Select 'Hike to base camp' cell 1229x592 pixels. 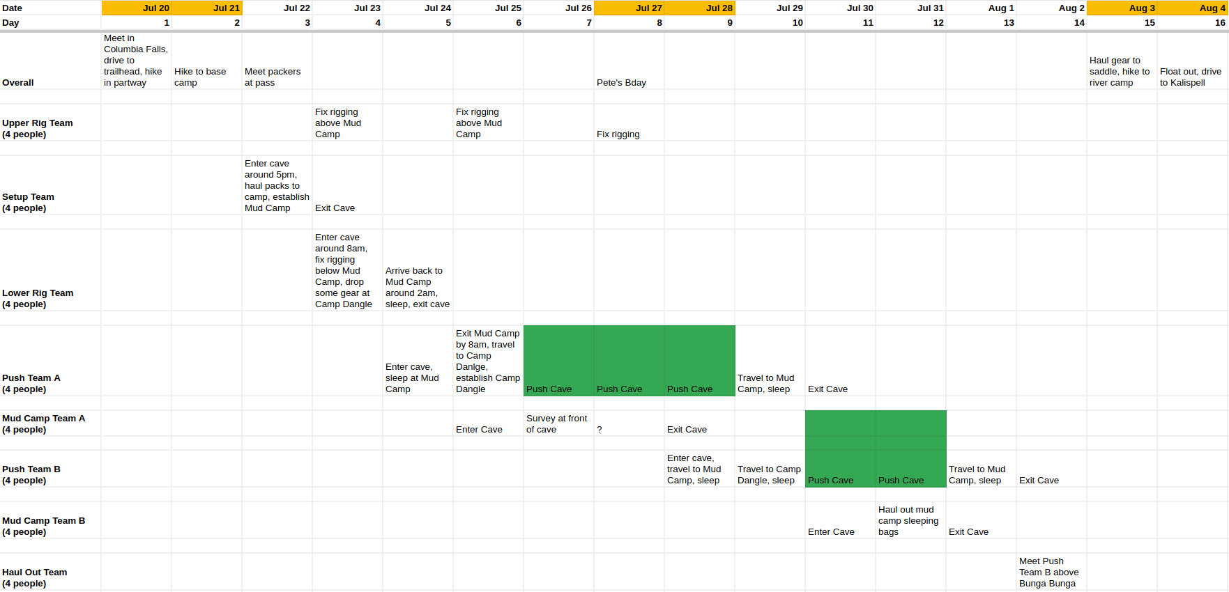click(x=207, y=61)
